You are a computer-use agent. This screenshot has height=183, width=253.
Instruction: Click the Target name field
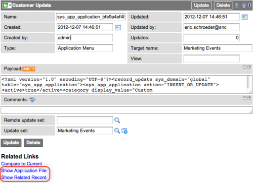[218, 48]
